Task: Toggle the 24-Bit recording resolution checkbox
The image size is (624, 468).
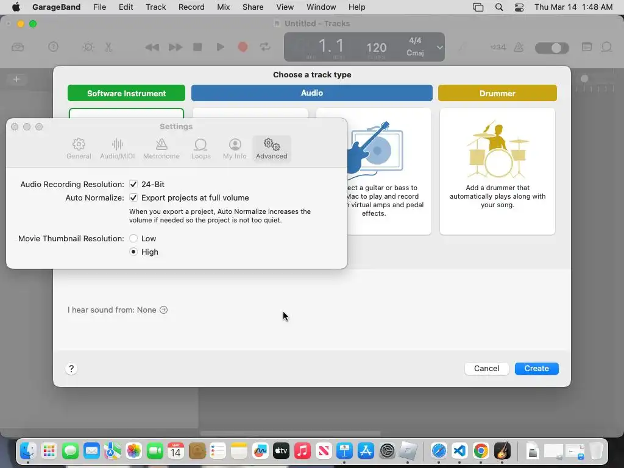Action: 133,184
